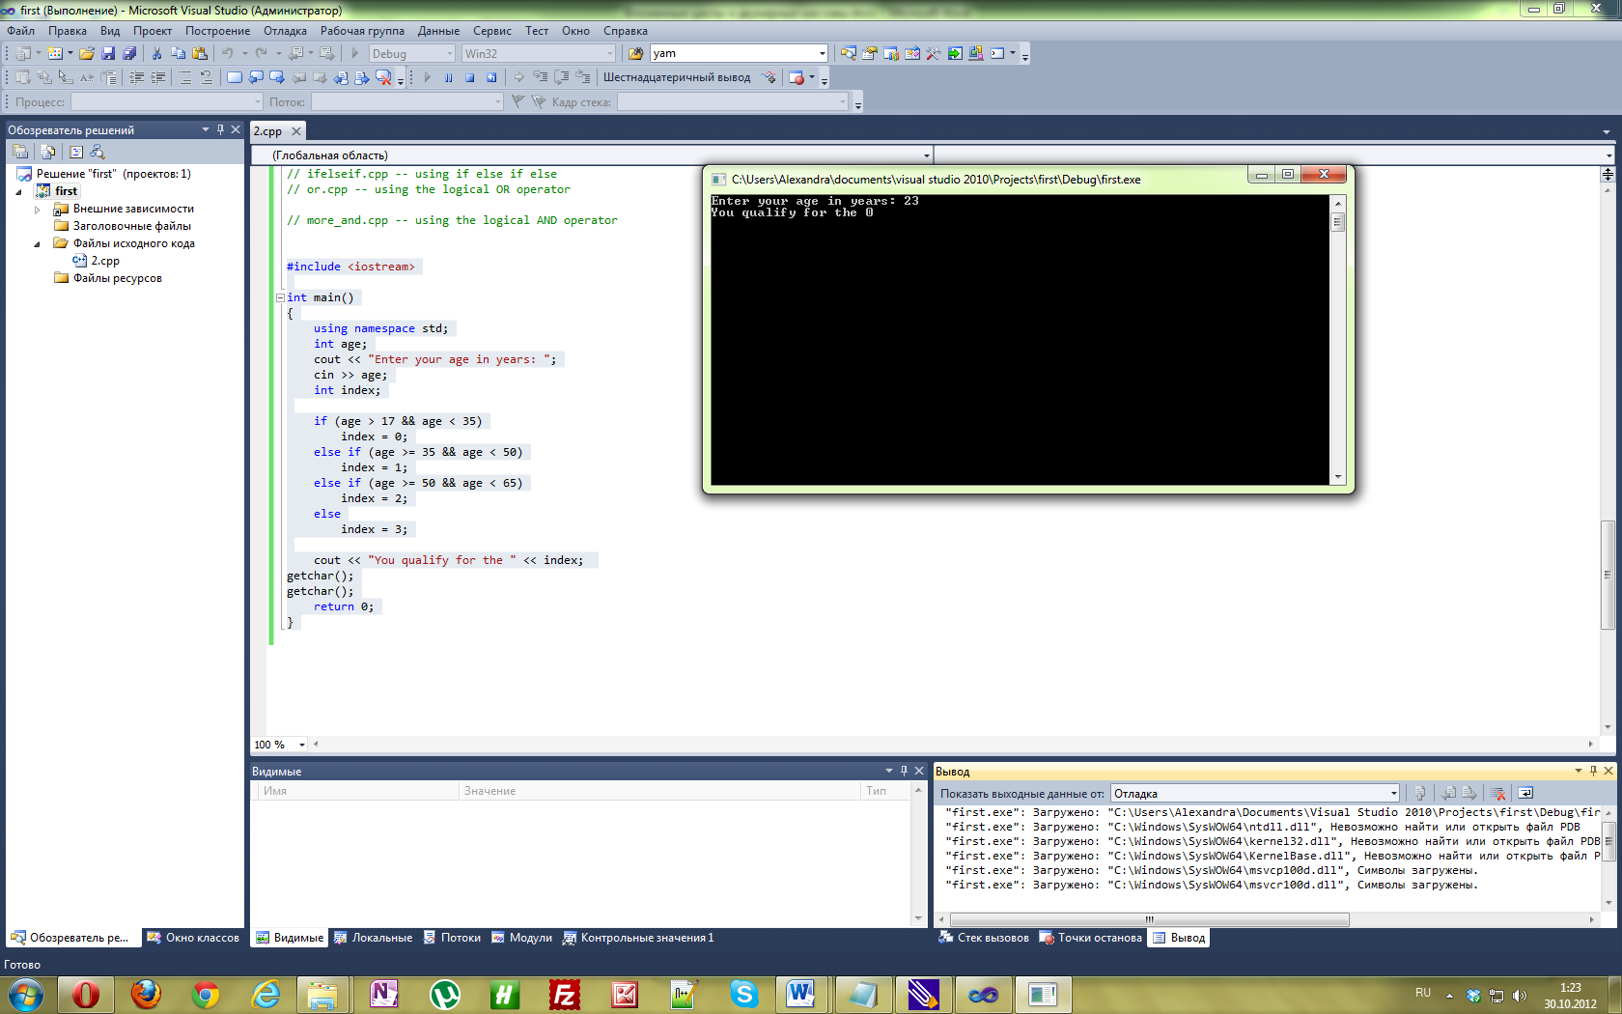This screenshot has height=1014, width=1622.
Task: Click the RU language indicator in tray
Action: tap(1422, 993)
